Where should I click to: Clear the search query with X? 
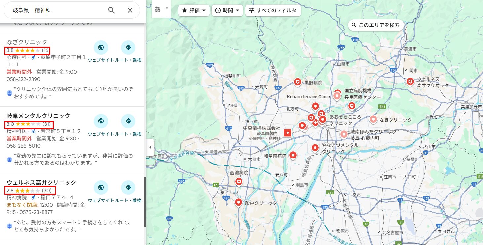pyautogui.click(x=130, y=10)
